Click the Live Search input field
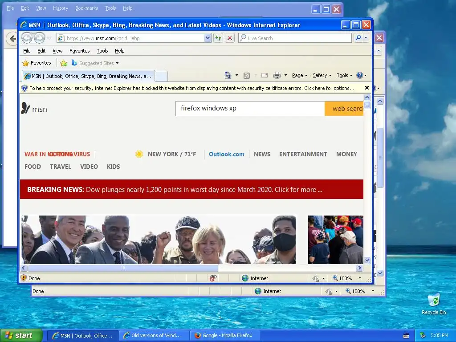Image resolution: width=456 pixels, height=342 pixels. pos(295,38)
